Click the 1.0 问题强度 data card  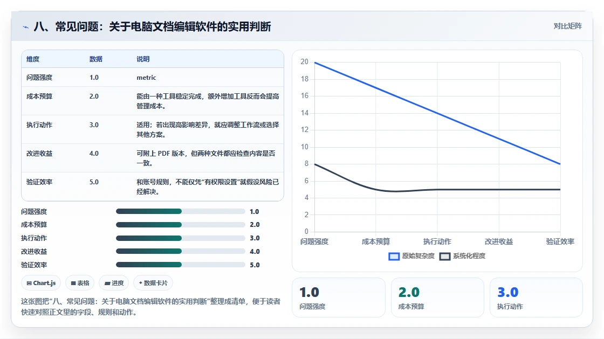point(339,298)
